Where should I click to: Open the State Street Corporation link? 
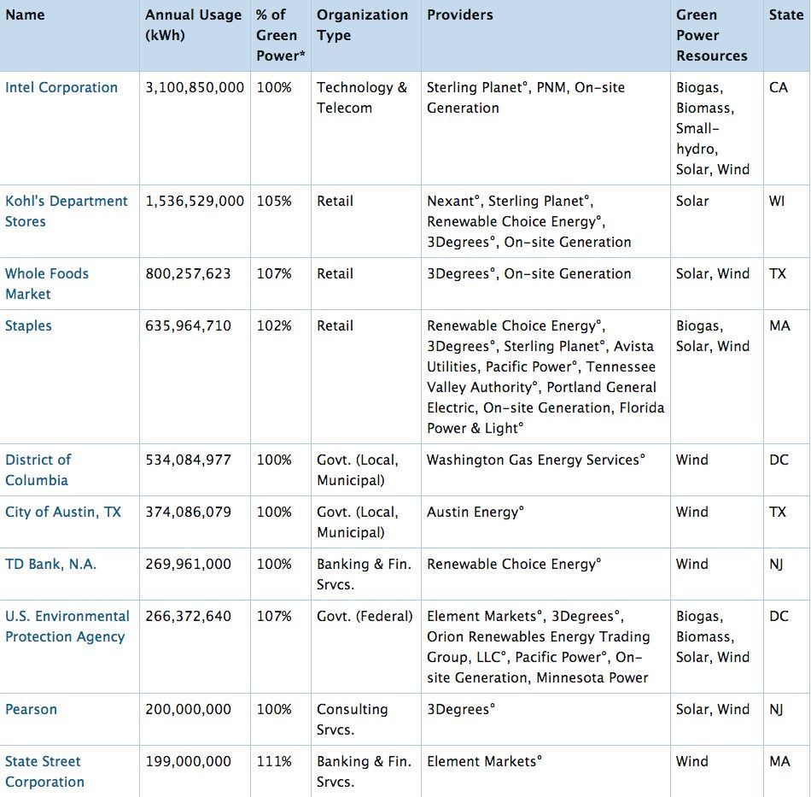[x=44, y=771]
